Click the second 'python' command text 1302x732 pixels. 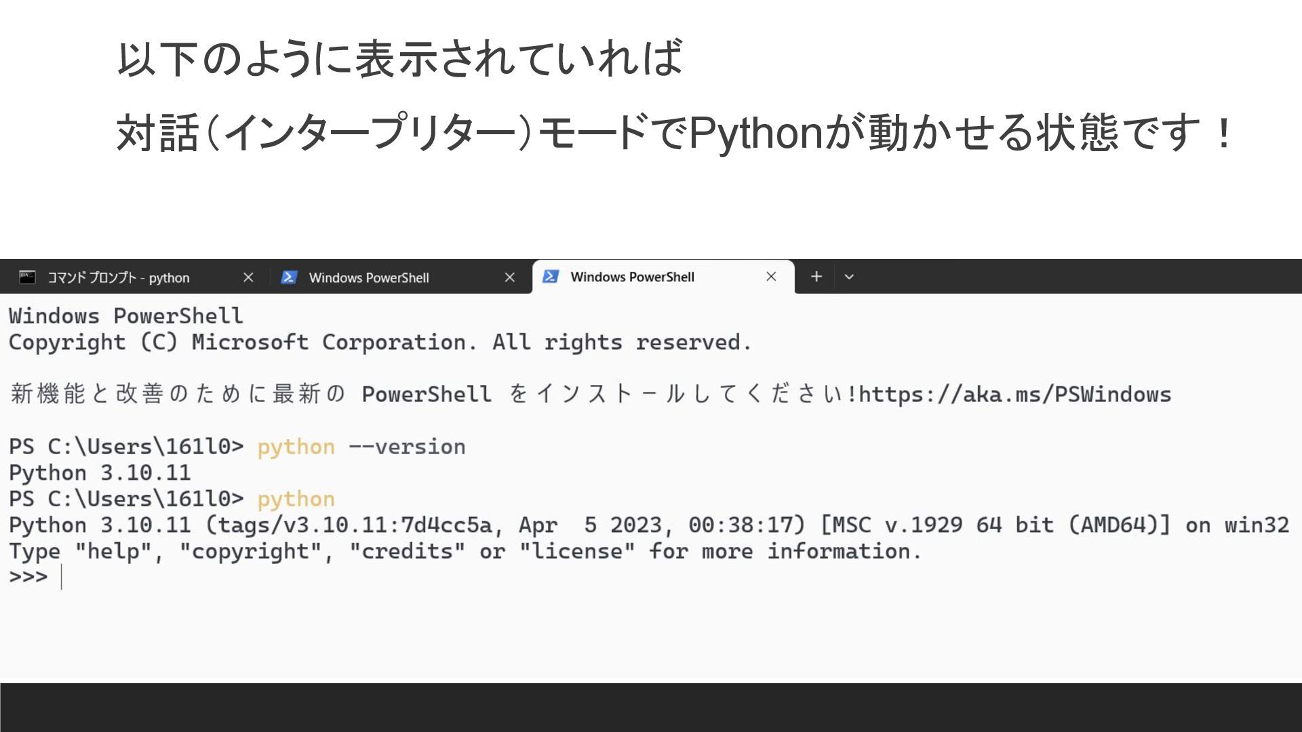click(x=296, y=500)
